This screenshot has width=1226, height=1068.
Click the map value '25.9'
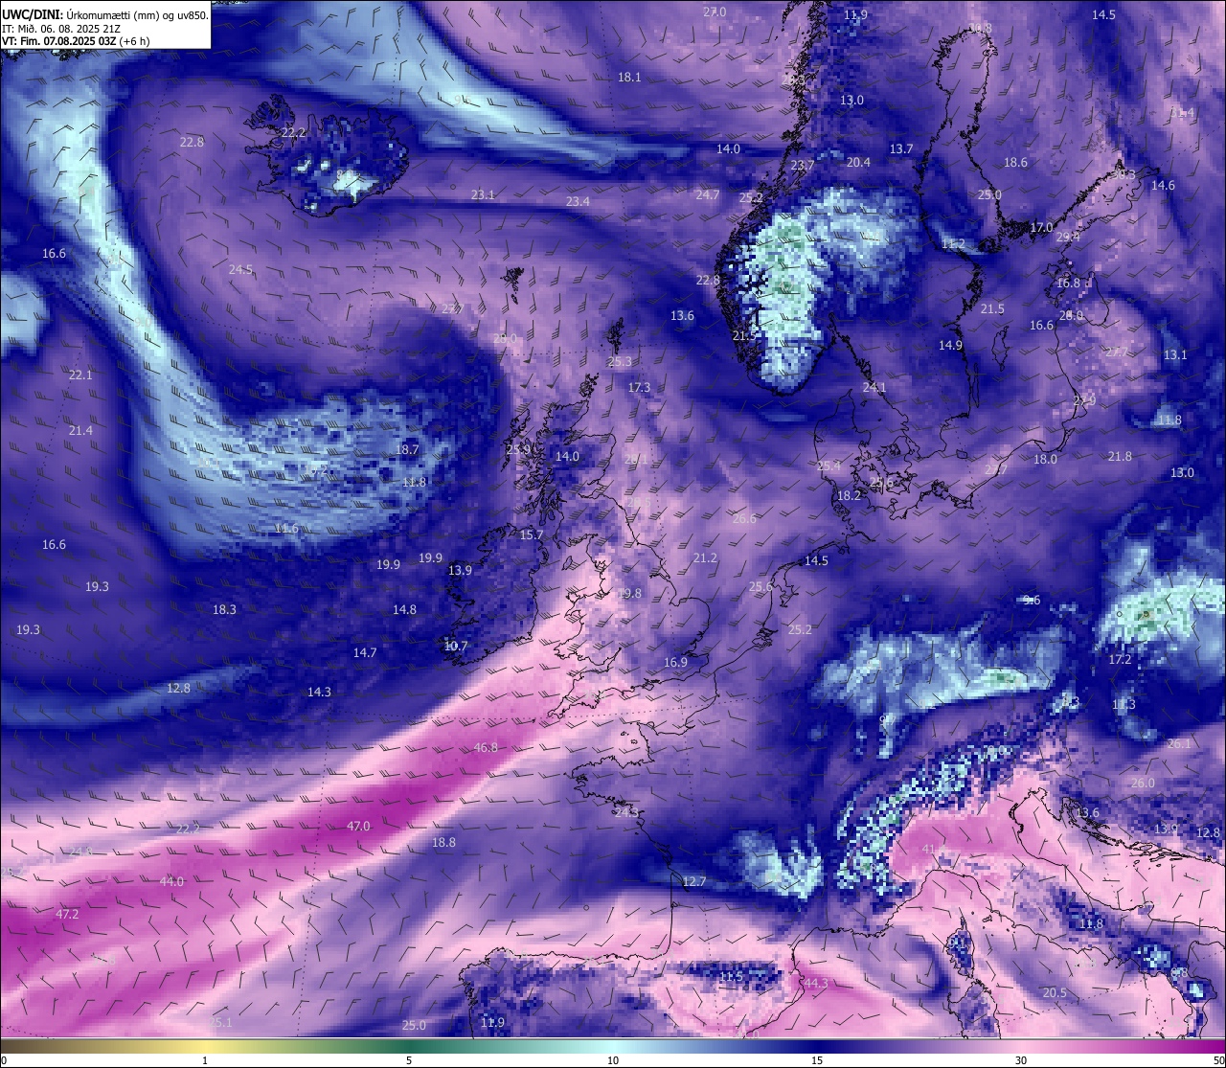tap(518, 449)
